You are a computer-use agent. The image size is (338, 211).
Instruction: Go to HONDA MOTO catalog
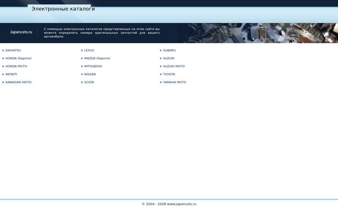coord(16,66)
